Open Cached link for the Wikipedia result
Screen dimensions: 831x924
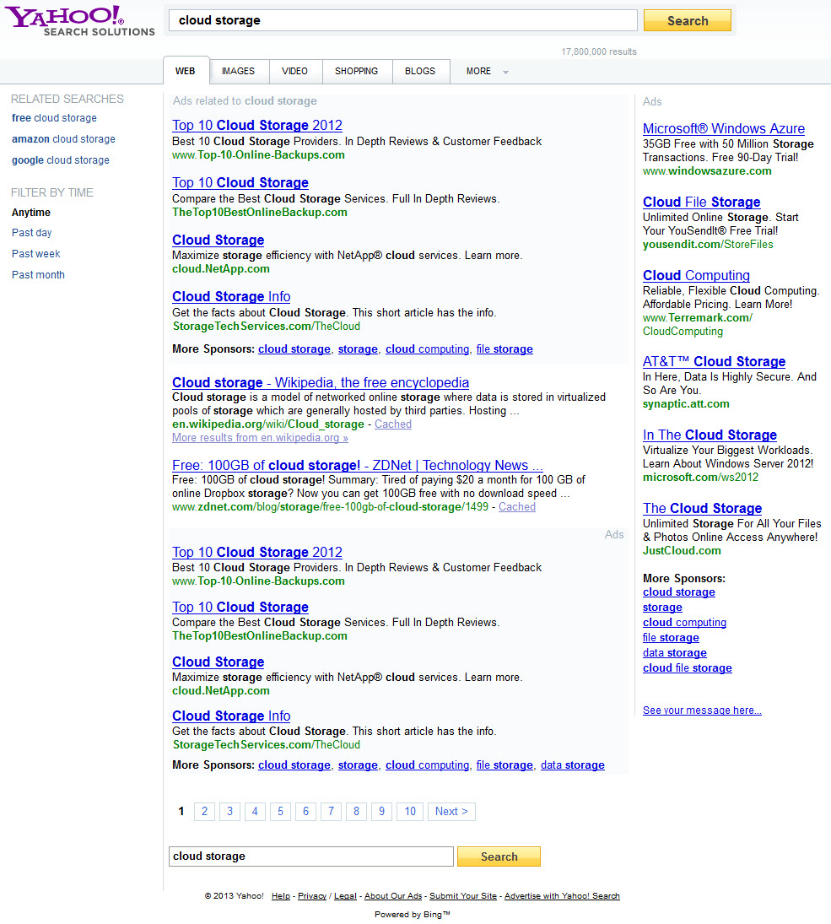point(393,424)
